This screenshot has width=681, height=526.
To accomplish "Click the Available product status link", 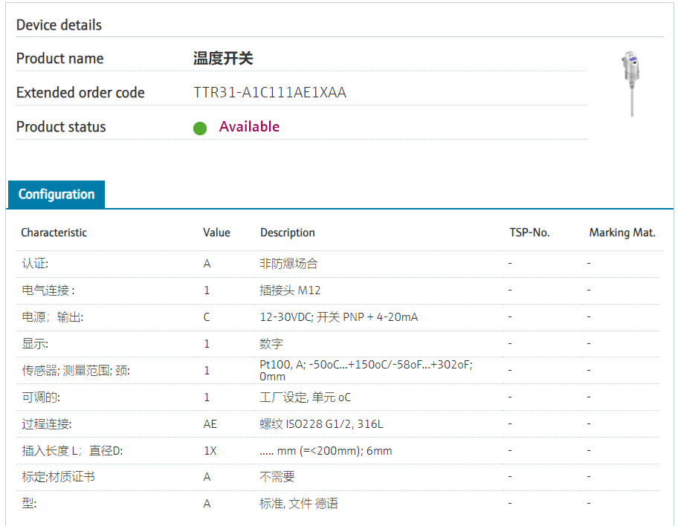I will pos(249,126).
